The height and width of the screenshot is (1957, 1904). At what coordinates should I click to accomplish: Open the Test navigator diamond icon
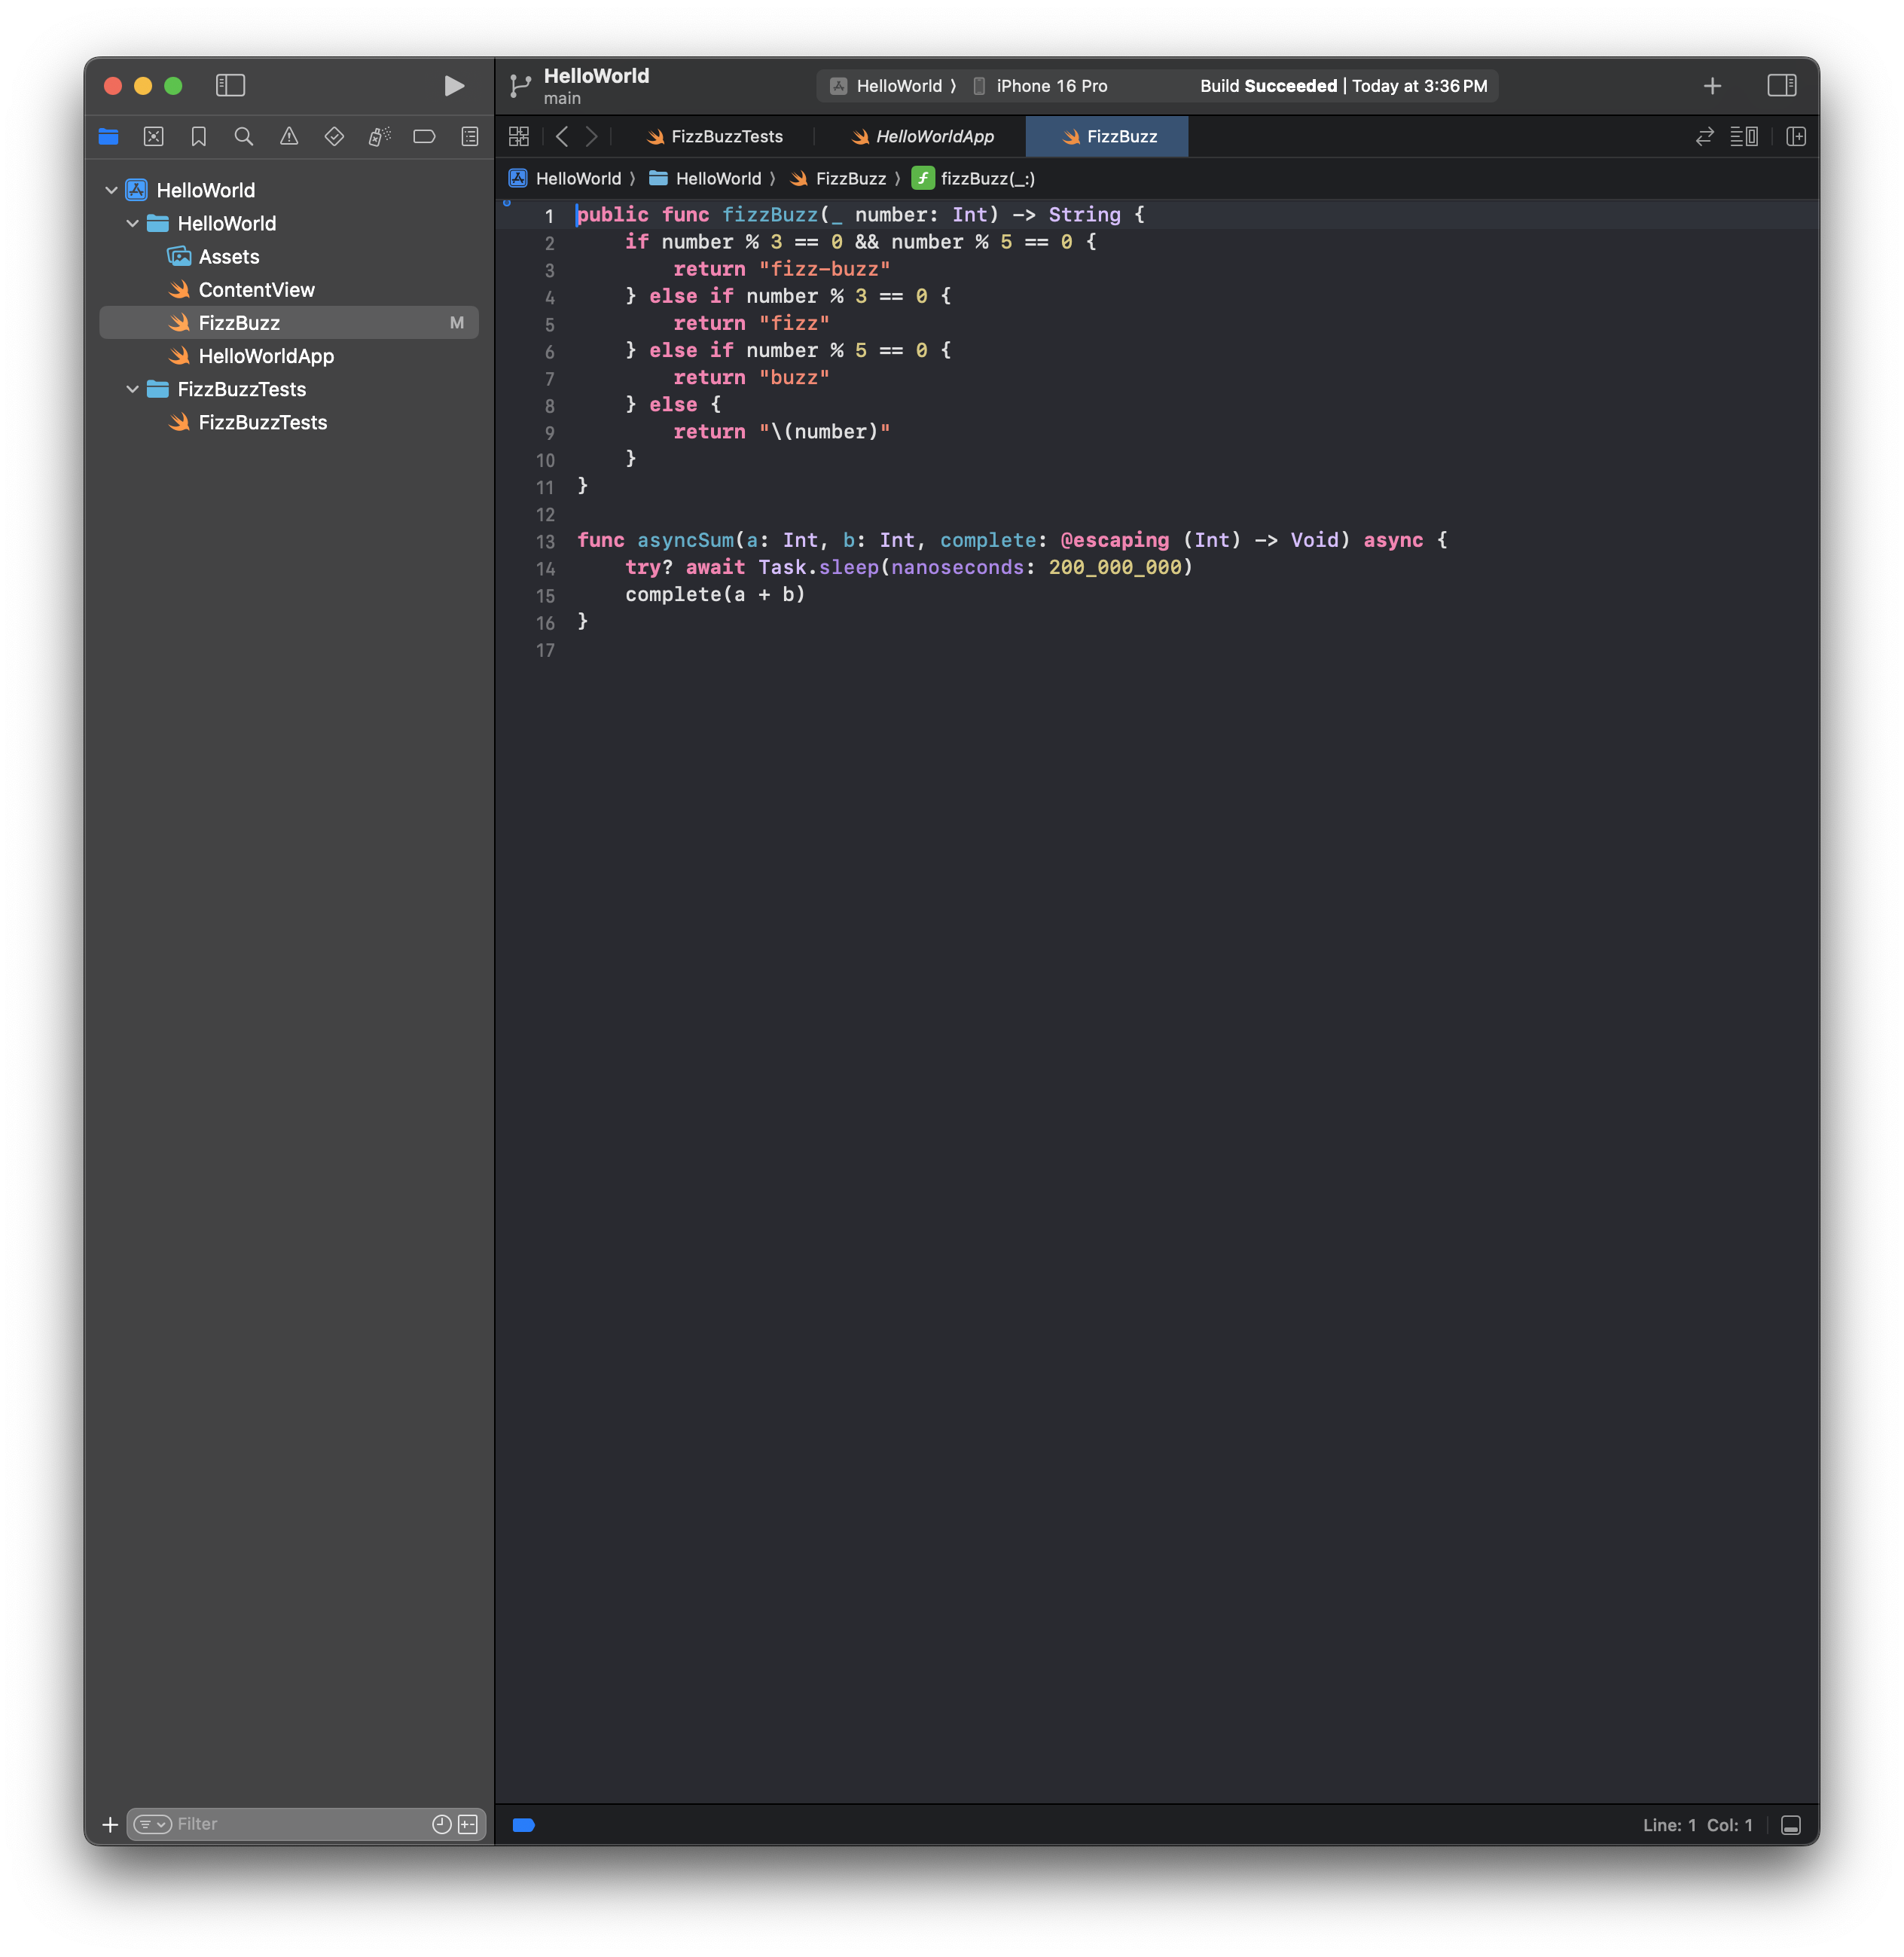click(334, 137)
